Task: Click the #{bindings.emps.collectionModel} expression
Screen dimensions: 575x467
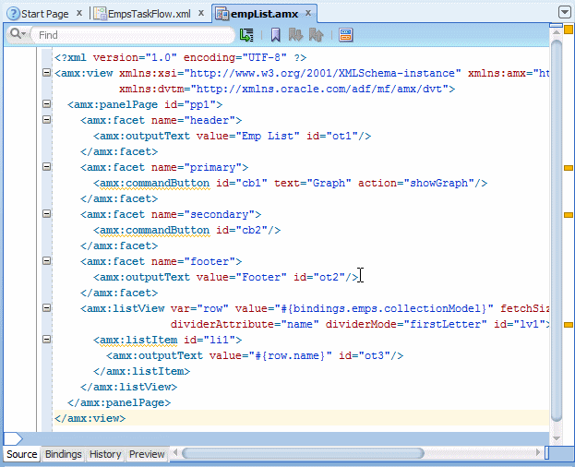Action: pos(384,308)
